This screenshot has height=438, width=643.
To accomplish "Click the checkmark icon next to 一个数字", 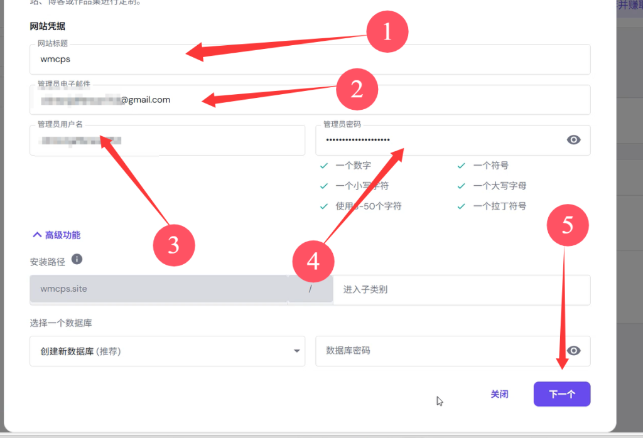I will pos(324,166).
